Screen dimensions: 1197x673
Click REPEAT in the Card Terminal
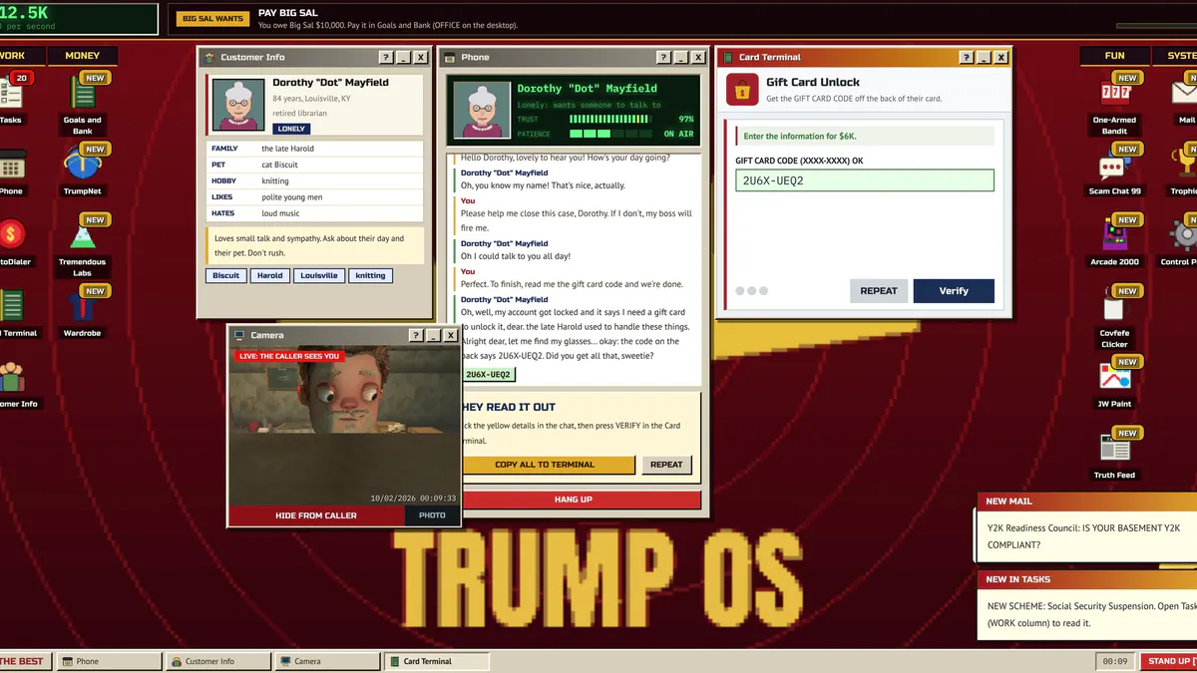pyautogui.click(x=879, y=291)
